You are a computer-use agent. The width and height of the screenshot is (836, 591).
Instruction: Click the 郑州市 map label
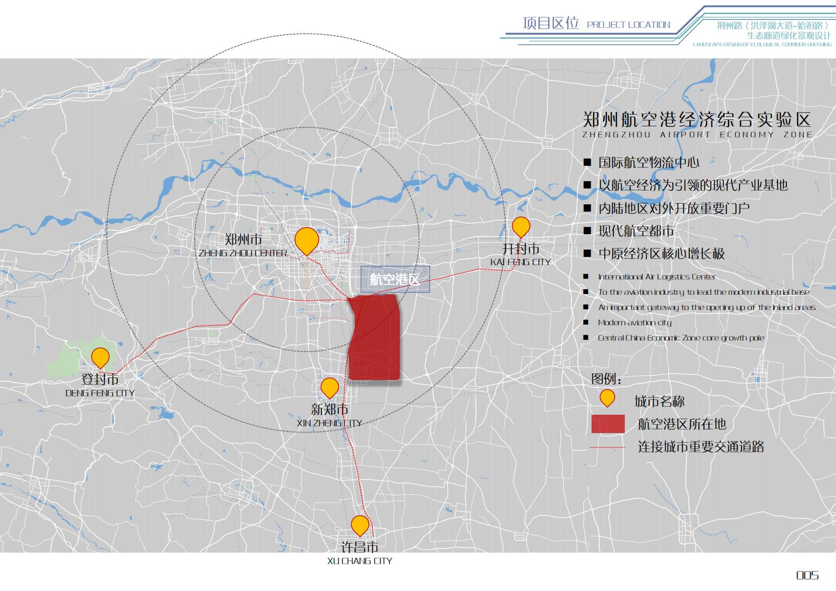243,240
